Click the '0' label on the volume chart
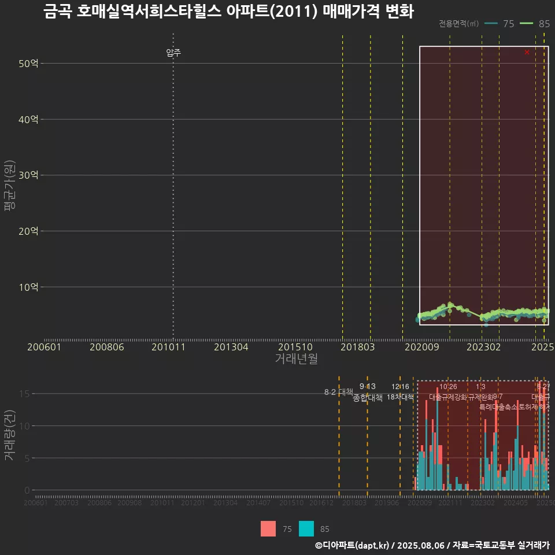Screen dimensions: 555x555 pos(27,490)
